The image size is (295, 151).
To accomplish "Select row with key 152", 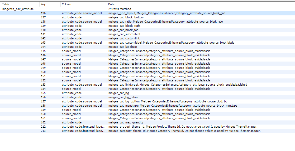I will 147,80.
